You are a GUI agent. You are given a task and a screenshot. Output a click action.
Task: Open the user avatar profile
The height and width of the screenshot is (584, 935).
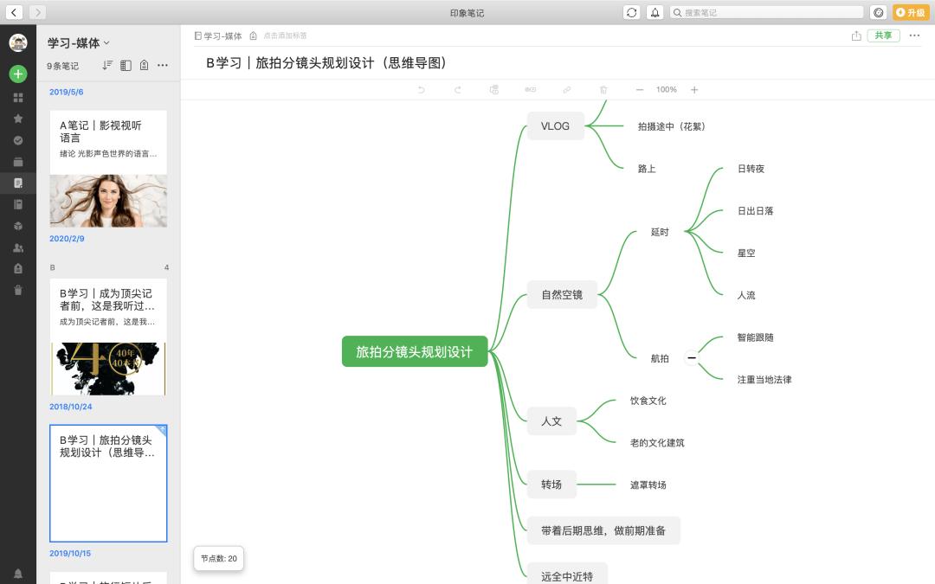click(x=18, y=42)
